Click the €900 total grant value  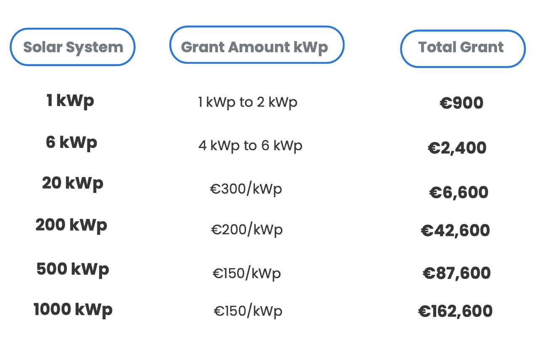coord(462,103)
